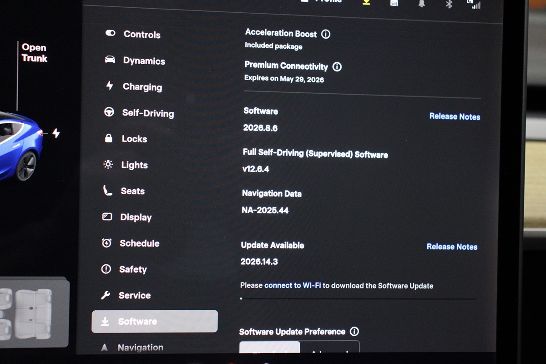Open the Controls menu
546x364 pixels.
pyautogui.click(x=133, y=34)
